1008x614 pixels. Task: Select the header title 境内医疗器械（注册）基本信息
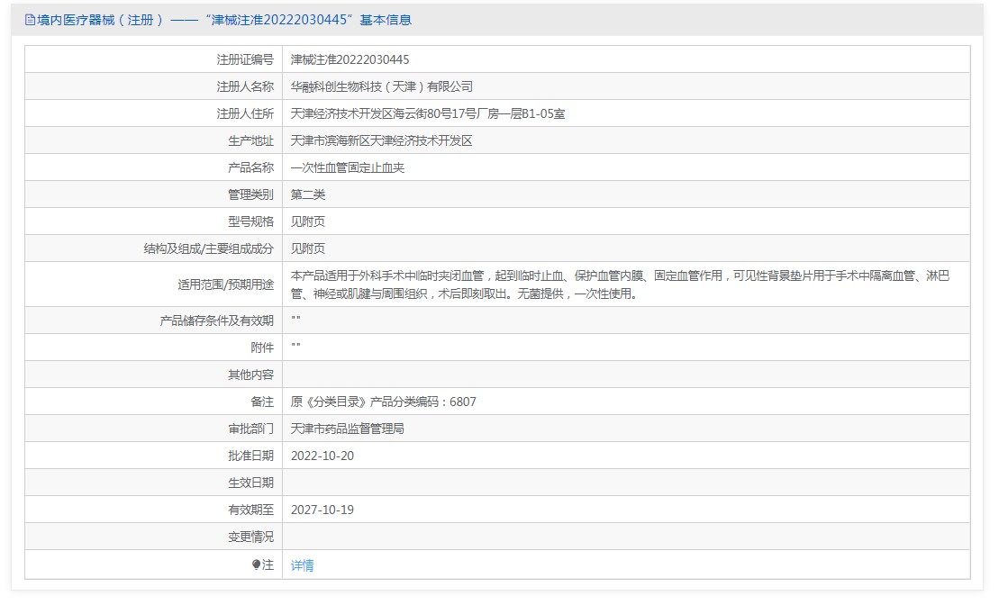click(x=223, y=20)
